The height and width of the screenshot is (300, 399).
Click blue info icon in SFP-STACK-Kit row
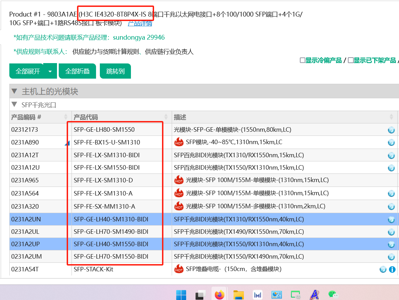click(x=392, y=269)
